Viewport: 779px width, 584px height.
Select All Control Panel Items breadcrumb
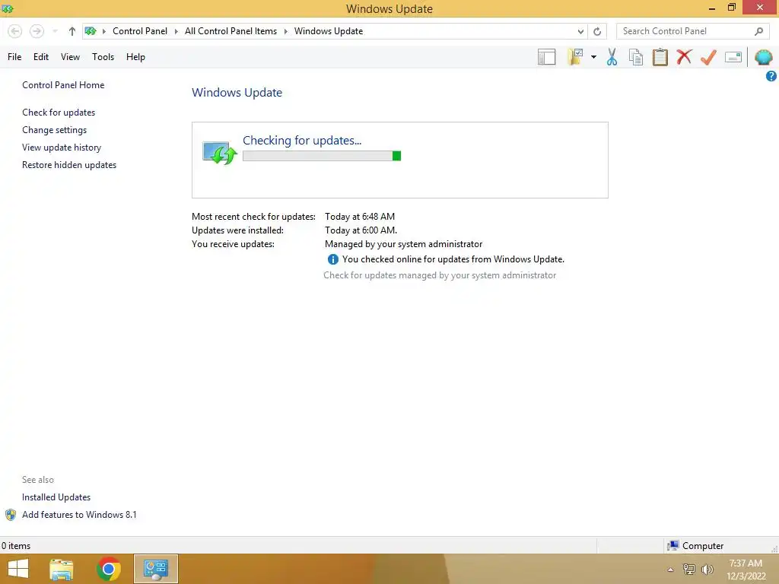tap(231, 31)
